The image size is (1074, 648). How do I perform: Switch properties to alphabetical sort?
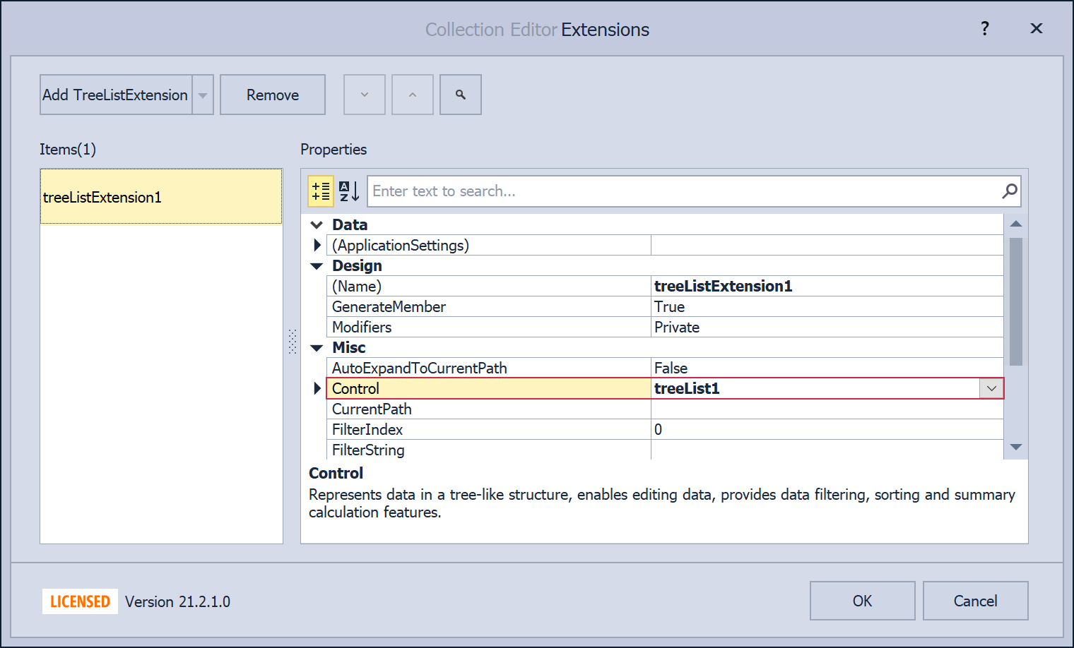click(349, 191)
